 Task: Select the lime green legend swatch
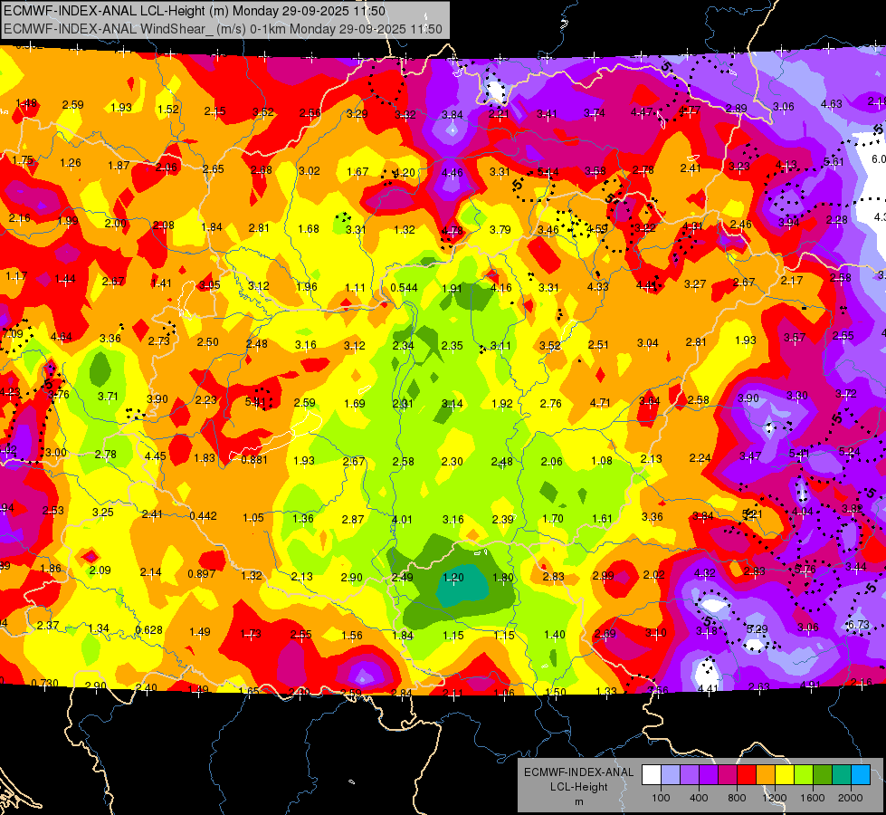pos(804,774)
